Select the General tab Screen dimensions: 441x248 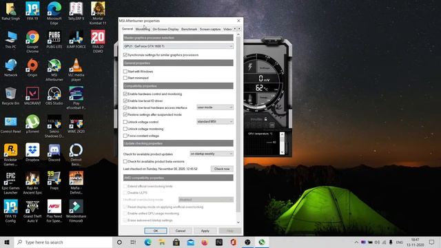pyautogui.click(x=127, y=29)
